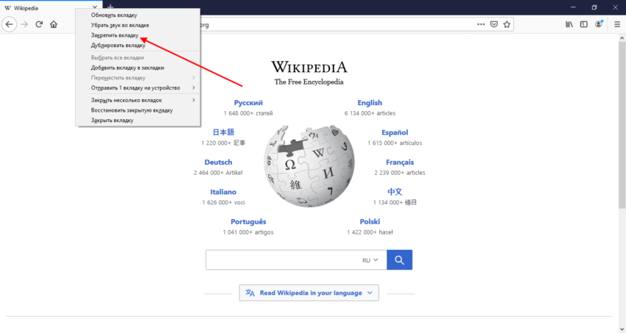Open a new tab with plus button
The width and height of the screenshot is (626, 333).
click(110, 7)
